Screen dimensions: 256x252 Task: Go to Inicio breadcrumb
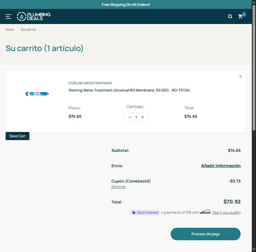click(10, 30)
